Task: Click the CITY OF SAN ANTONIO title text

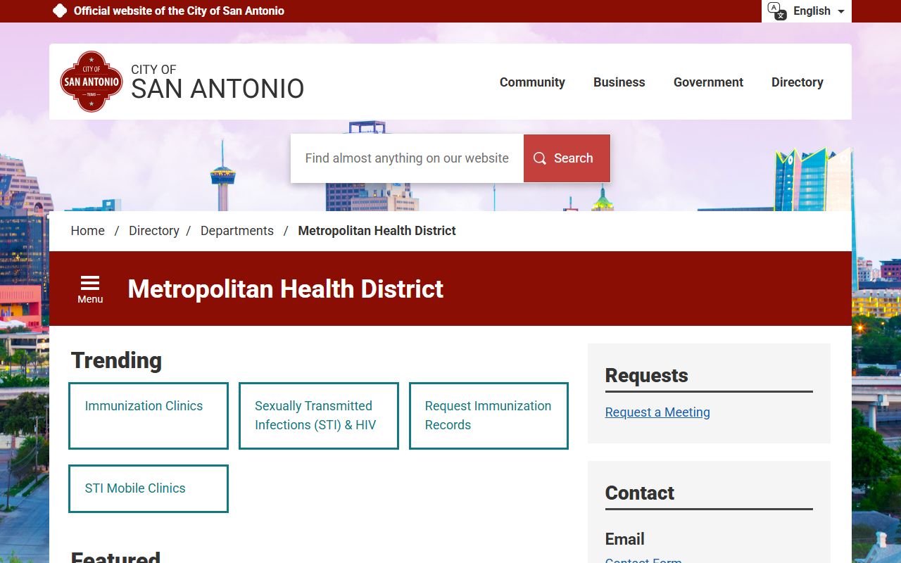Action: [x=218, y=82]
